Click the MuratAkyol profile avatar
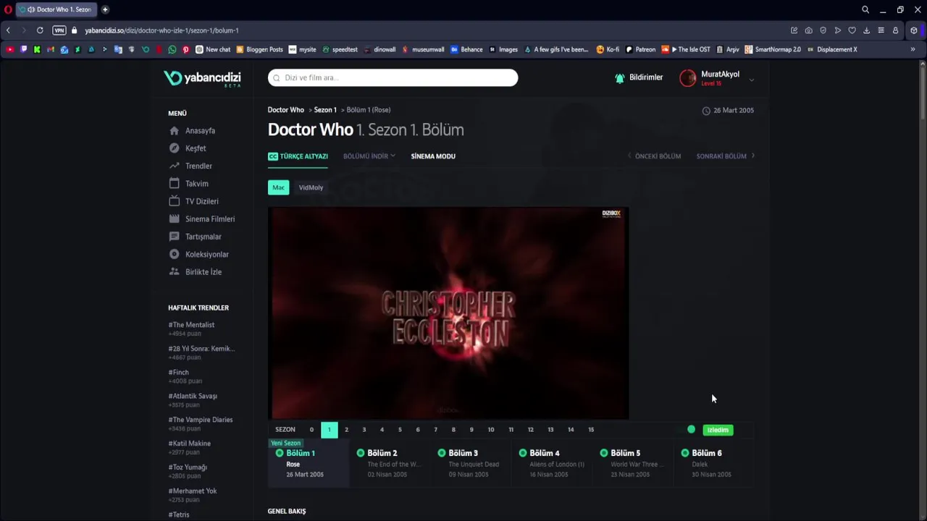Viewport: 927px width, 521px height. pyautogui.click(x=688, y=78)
